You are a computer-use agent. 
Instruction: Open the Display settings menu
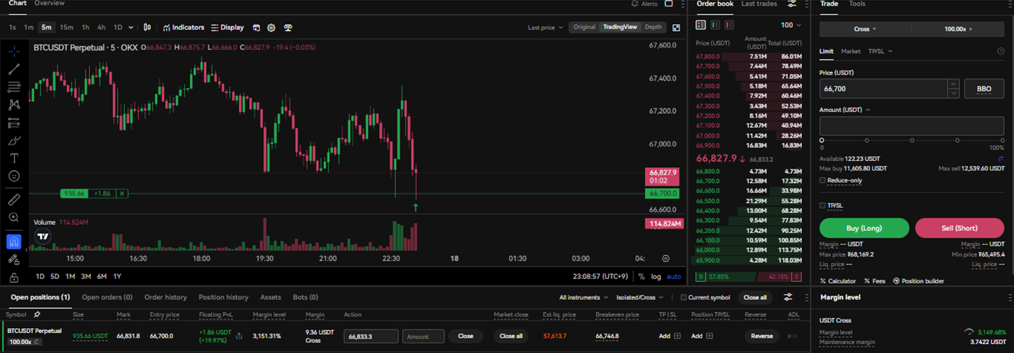[x=227, y=28]
